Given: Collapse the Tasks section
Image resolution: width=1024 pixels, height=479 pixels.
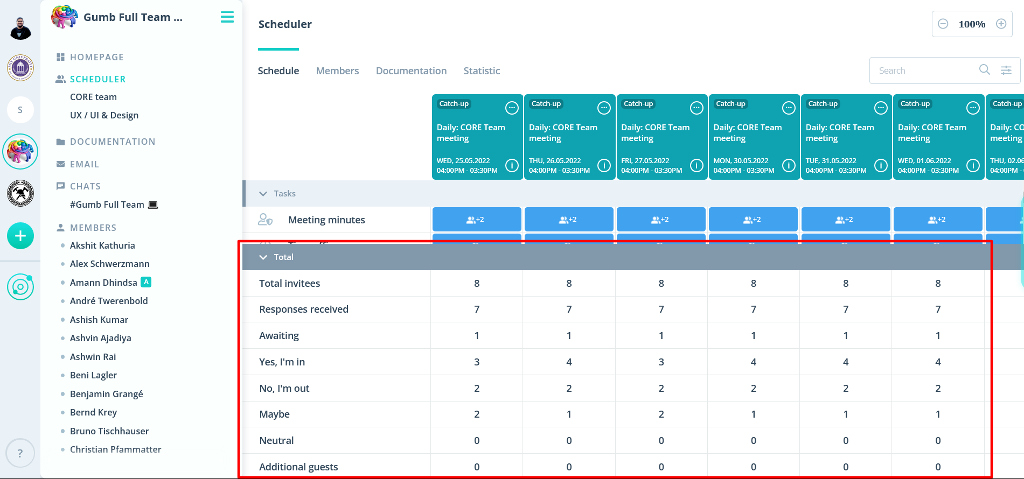Looking at the screenshot, I should (263, 194).
